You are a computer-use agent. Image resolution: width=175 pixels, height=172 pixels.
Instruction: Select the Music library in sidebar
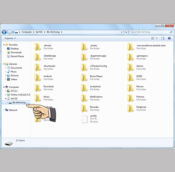[x=13, y=72]
